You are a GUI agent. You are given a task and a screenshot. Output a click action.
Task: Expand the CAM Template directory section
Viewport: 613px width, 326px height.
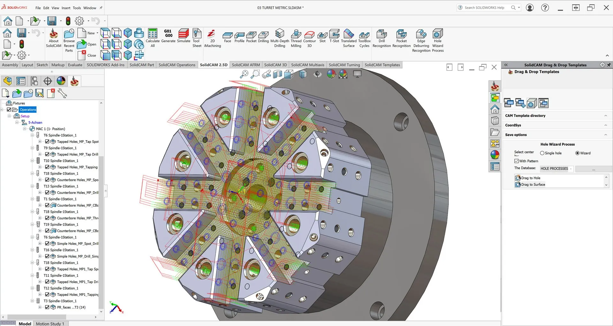pos(605,116)
